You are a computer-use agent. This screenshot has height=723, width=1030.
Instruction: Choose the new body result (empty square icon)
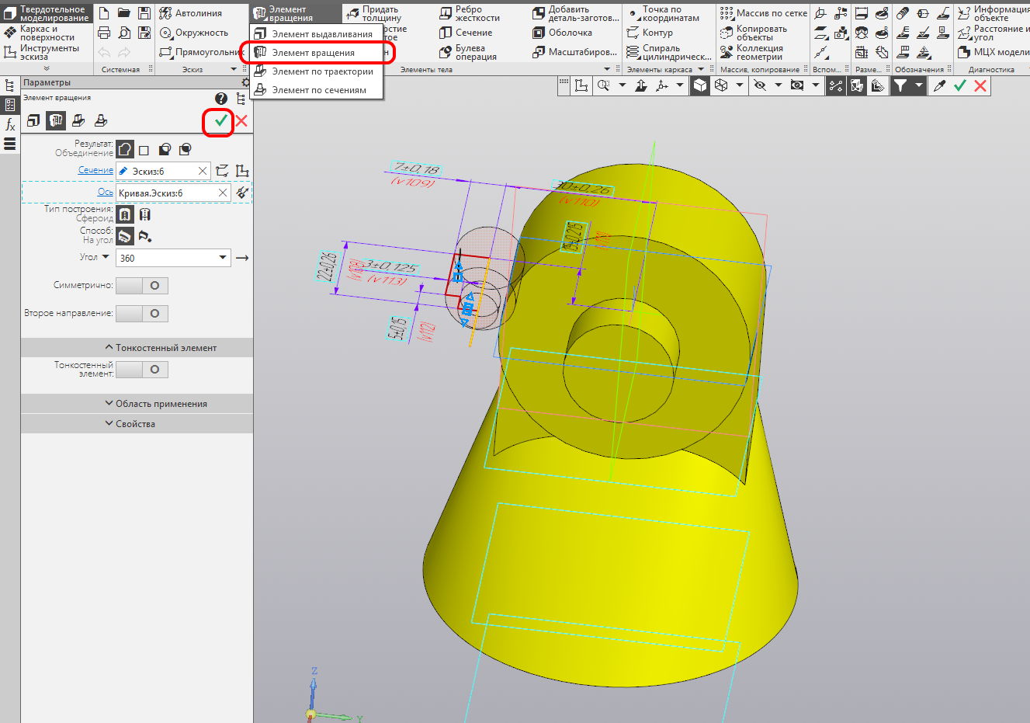[x=144, y=150]
